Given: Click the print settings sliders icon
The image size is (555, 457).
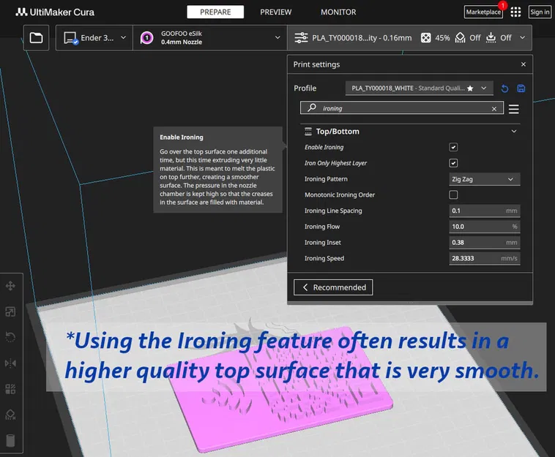Looking at the screenshot, I should tap(301, 38).
